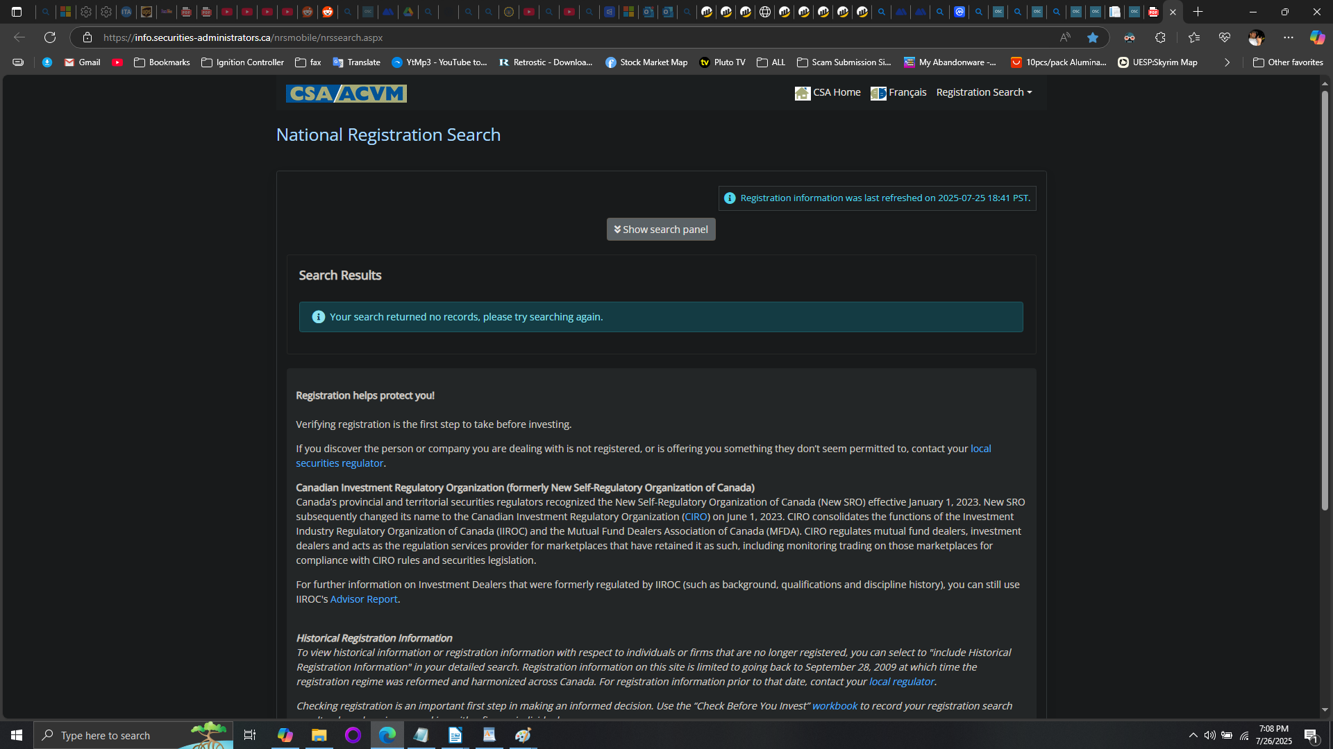The width and height of the screenshot is (1333, 749).
Task: Close the current active tab
Action: tap(1173, 12)
